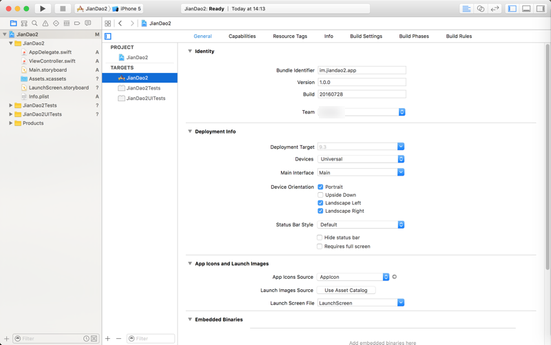Switch to the Build Rules tab
Image resolution: width=551 pixels, height=345 pixels.
[x=459, y=36]
